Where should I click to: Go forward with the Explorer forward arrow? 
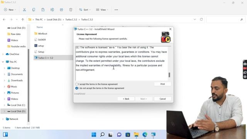11,20
